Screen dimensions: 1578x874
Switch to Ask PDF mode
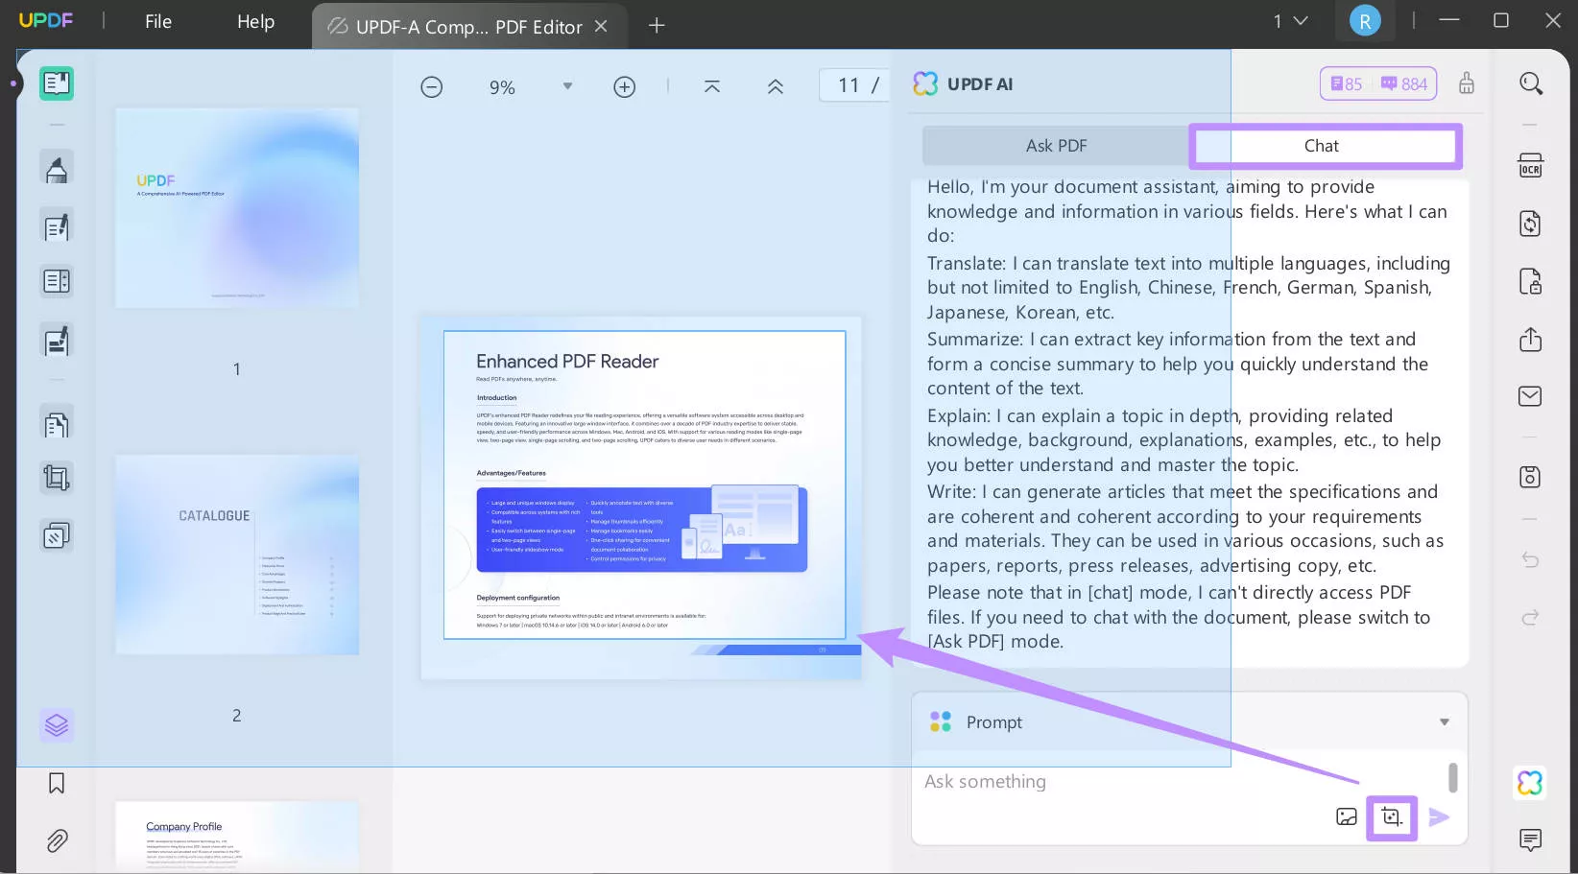1056,146
